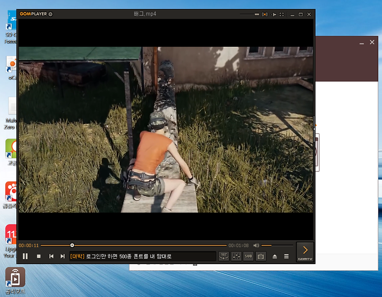Pause the video playback

[25, 256]
